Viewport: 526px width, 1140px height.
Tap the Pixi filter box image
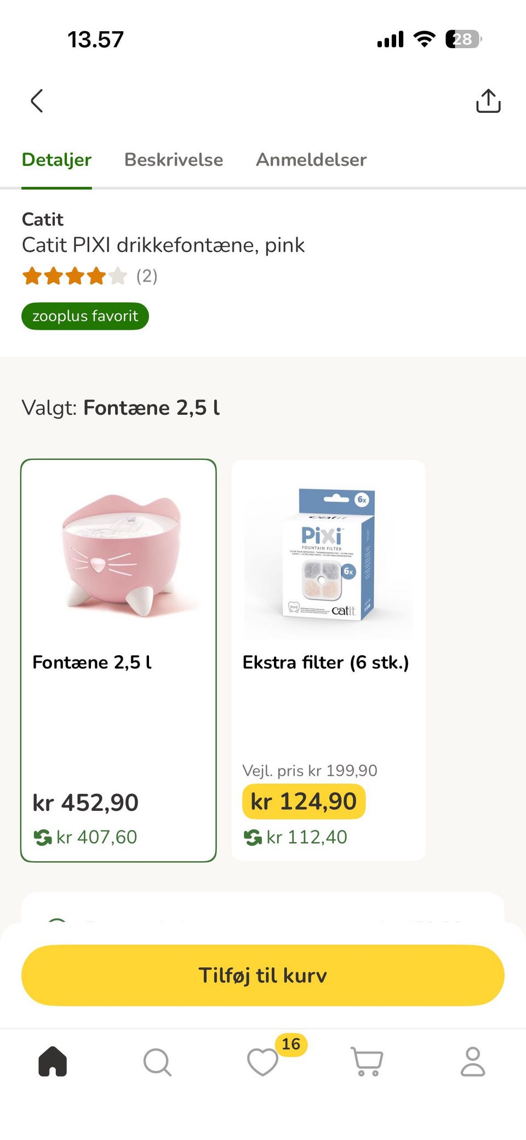point(328,554)
